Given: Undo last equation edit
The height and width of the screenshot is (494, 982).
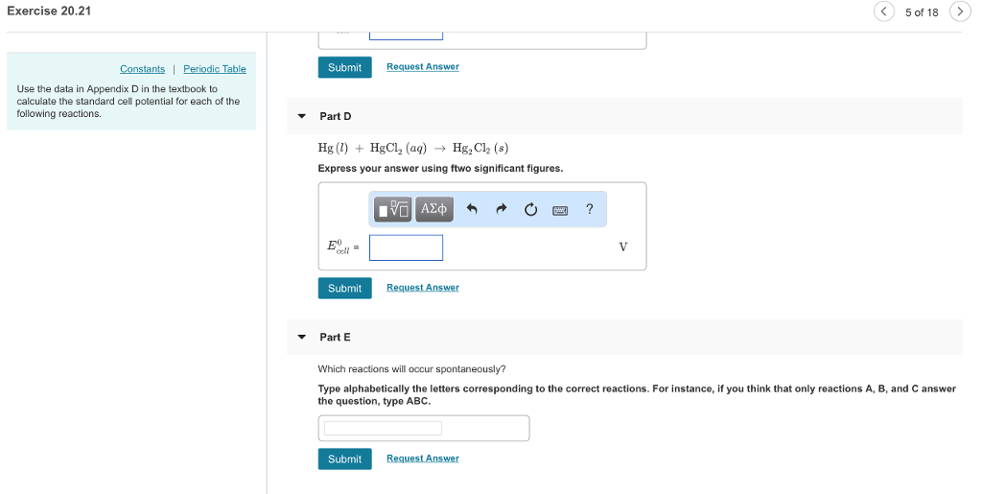Looking at the screenshot, I should click(472, 209).
